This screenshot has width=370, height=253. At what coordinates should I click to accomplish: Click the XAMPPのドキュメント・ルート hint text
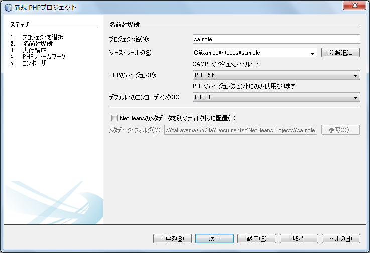[226, 64]
